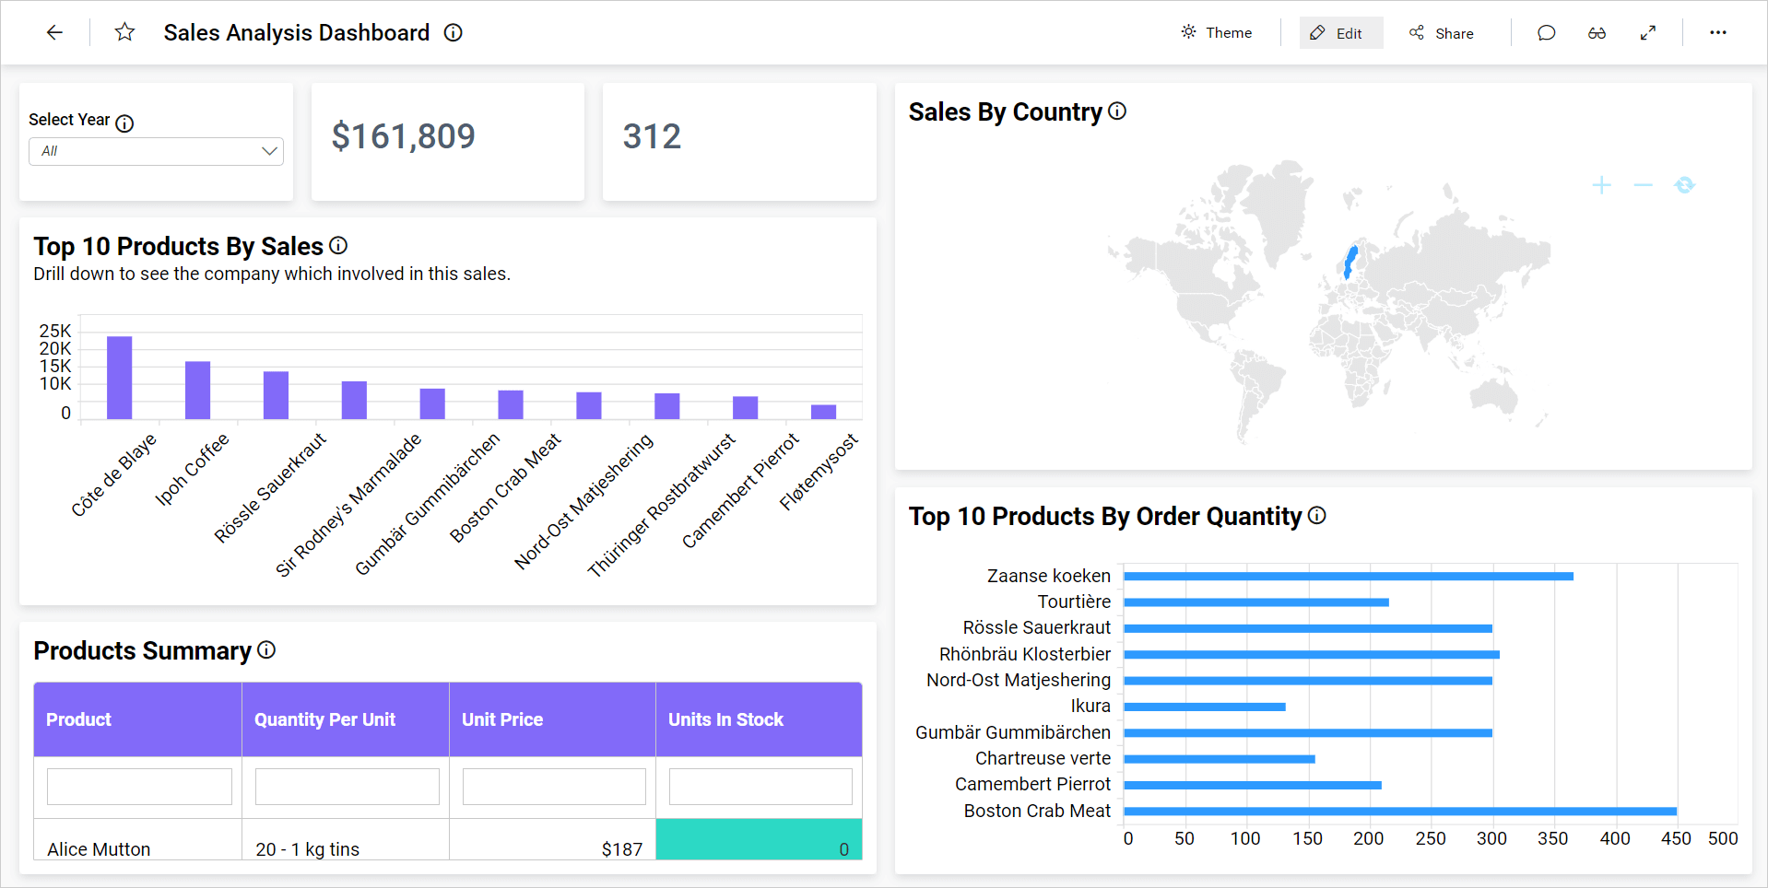
Task: Mark the dashboard as favorite with the star
Action: pos(124,32)
